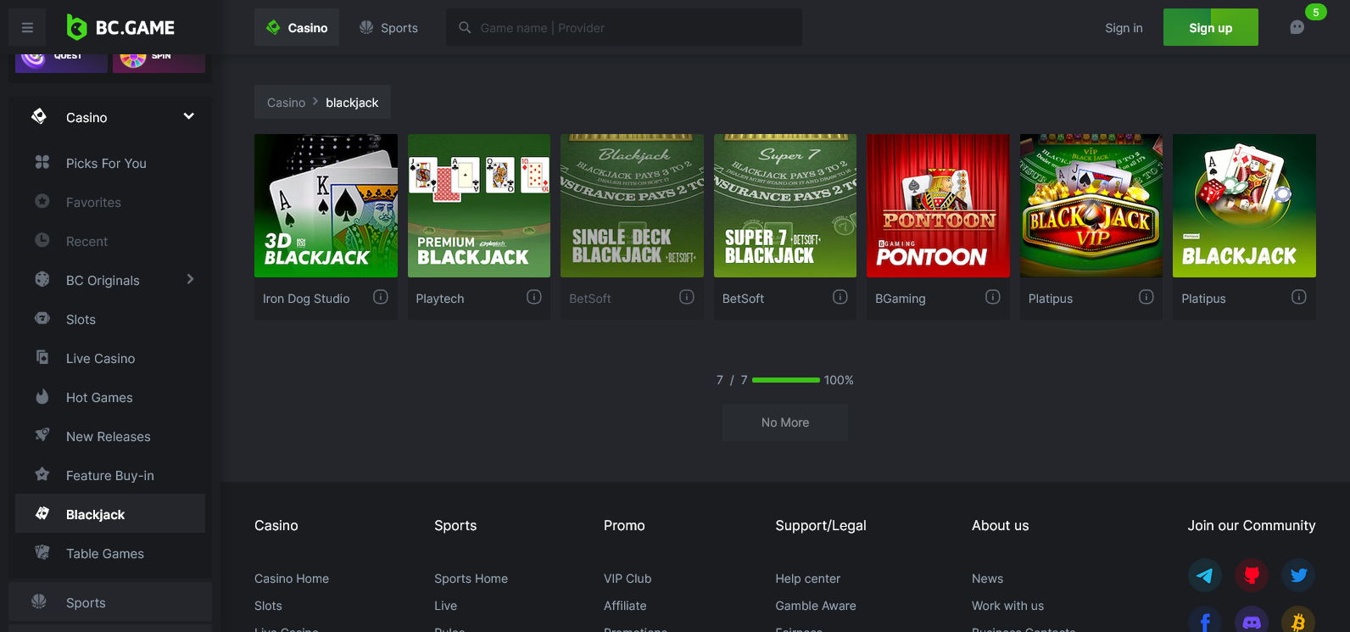
Task: Open Affiliate footer link
Action: pyautogui.click(x=625, y=606)
